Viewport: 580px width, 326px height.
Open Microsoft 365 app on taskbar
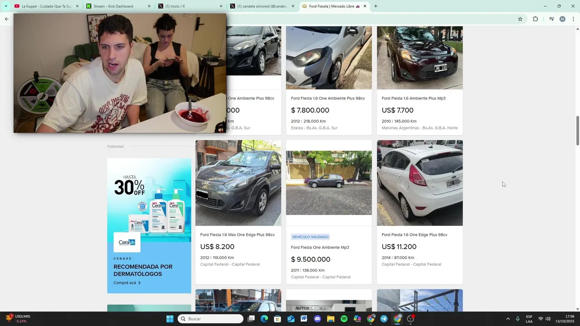pos(357,319)
